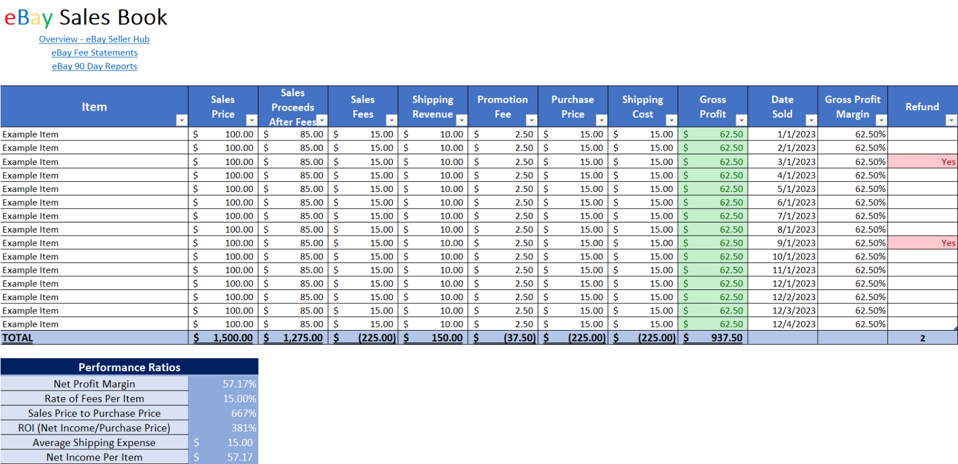Select date cell 1/1/2023
The width and height of the screenshot is (958, 464).
click(x=783, y=135)
